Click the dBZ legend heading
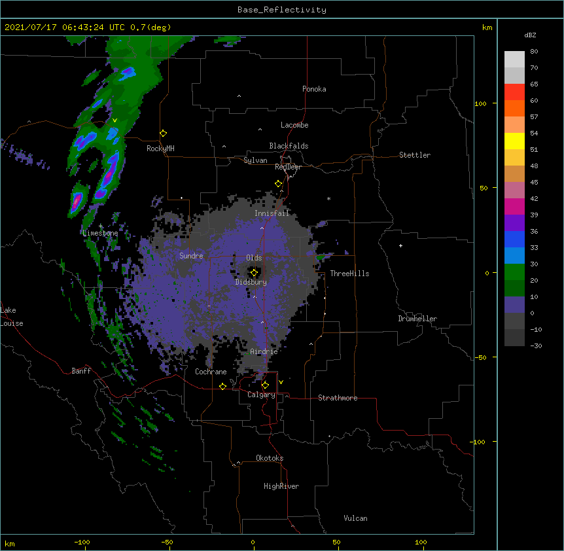 [530, 35]
